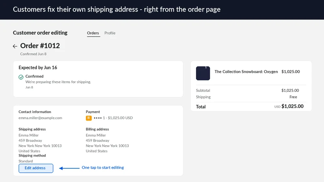Click 459 Broadway under Billing address
Image resolution: width=324 pixels, height=182 pixels.
coord(98,140)
